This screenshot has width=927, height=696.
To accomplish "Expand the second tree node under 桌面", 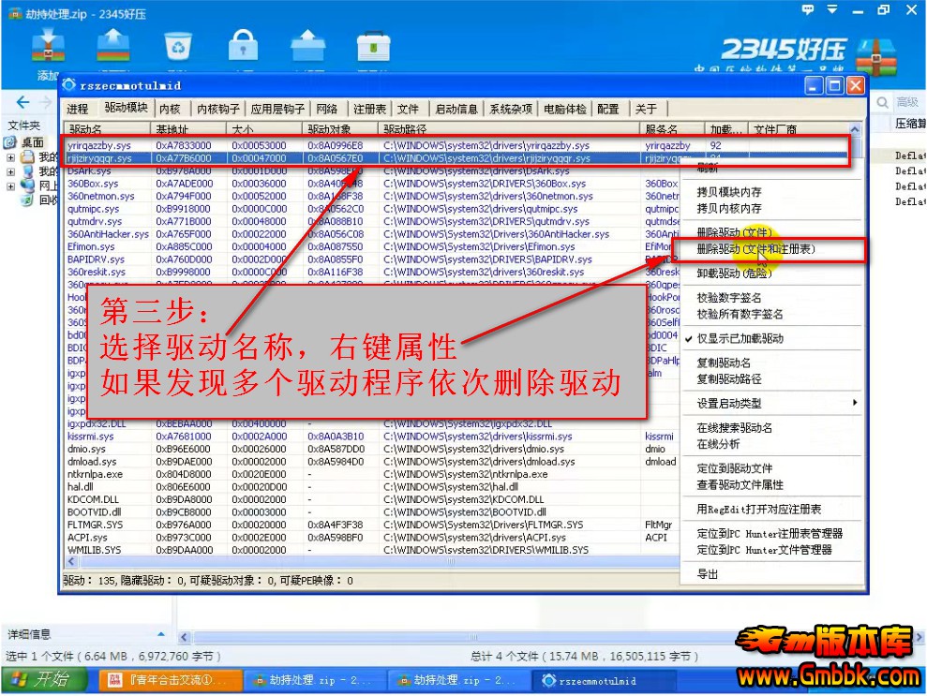I will click(10, 172).
